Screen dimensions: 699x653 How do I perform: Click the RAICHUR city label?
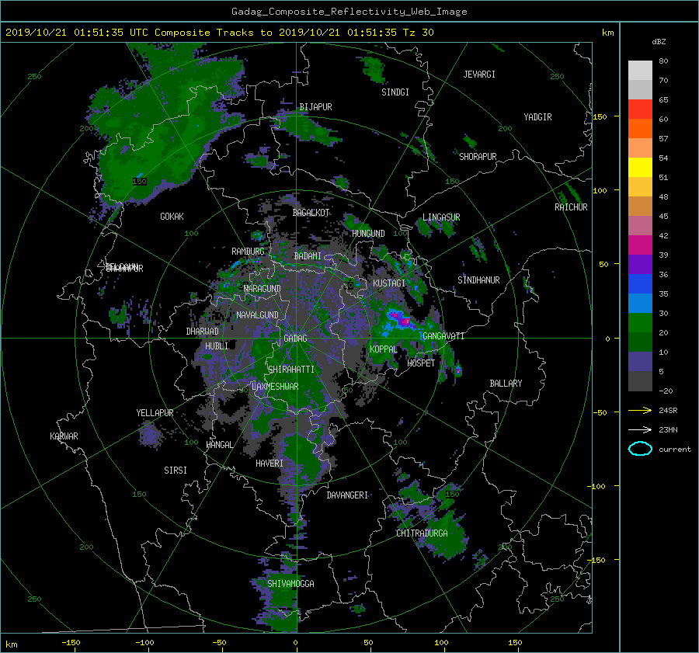571,207
